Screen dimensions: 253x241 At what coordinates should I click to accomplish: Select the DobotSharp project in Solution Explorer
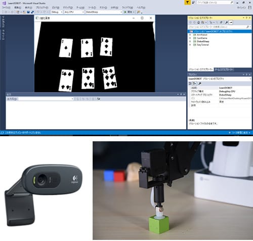point(203,42)
